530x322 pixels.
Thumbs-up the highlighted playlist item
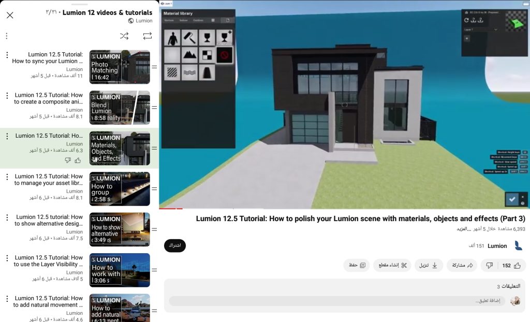[x=78, y=160]
